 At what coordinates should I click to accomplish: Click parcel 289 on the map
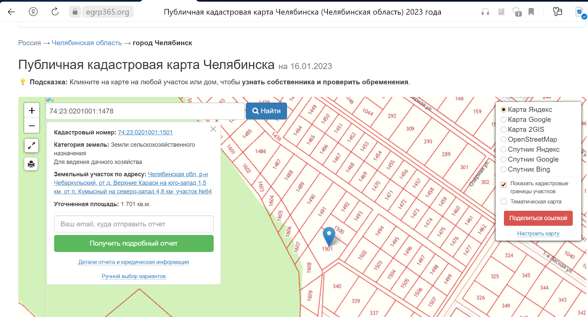point(446,154)
